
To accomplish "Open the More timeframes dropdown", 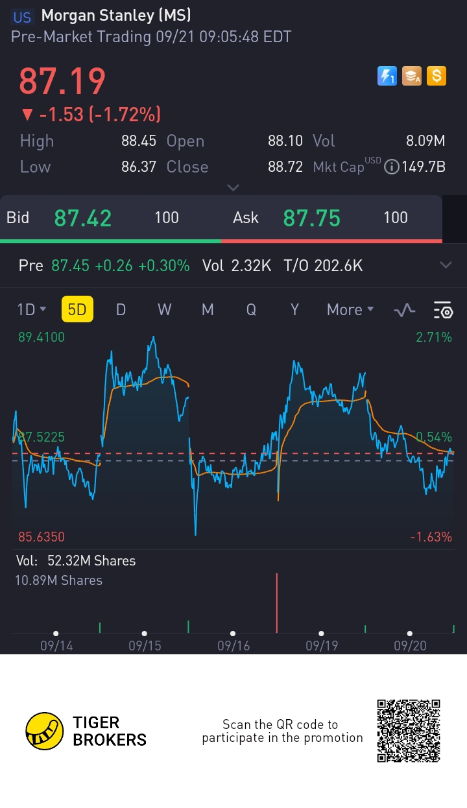I will tap(351, 310).
